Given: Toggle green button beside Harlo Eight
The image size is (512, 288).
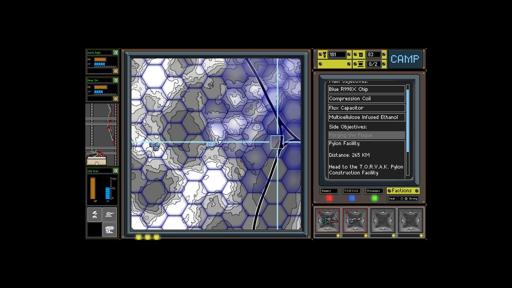Looking at the screenshot, I should pos(115,53).
